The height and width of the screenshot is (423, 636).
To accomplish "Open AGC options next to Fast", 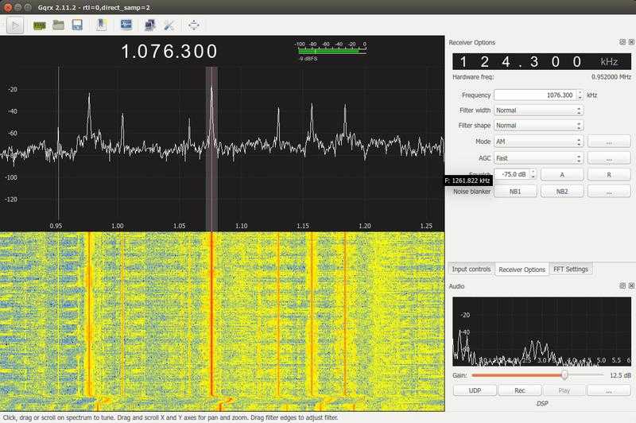I will (x=609, y=158).
